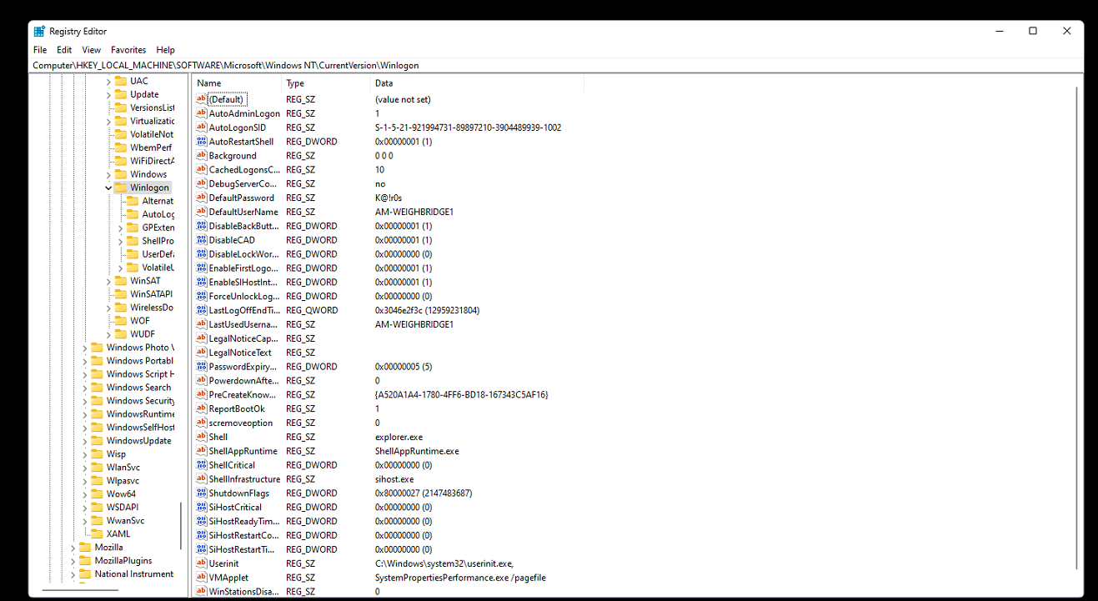Select the VersionsList folder icon
Screen dimensions: 1098x601
pos(121,108)
